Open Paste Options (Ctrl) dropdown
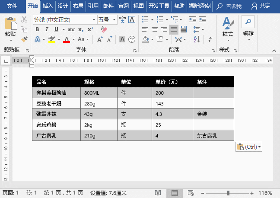 [x=249, y=147]
